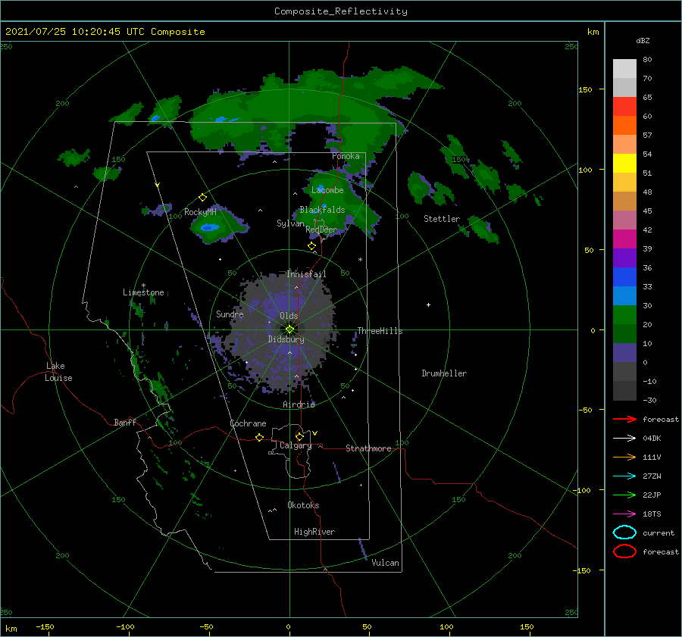Click the Lake Louise label

point(58,372)
